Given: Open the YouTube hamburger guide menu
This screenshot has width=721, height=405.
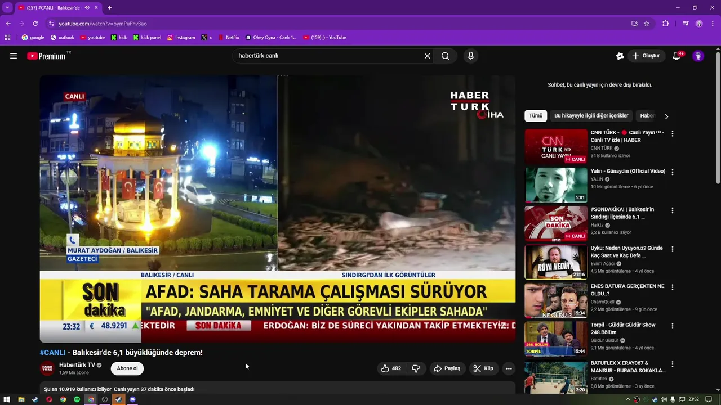Looking at the screenshot, I should 14,56.
